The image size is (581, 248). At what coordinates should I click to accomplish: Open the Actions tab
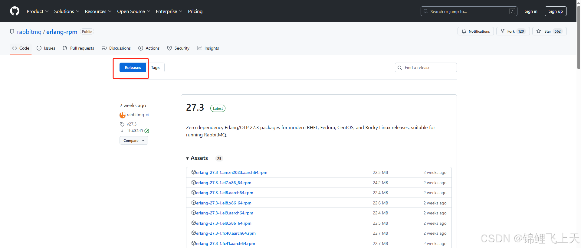(149, 48)
